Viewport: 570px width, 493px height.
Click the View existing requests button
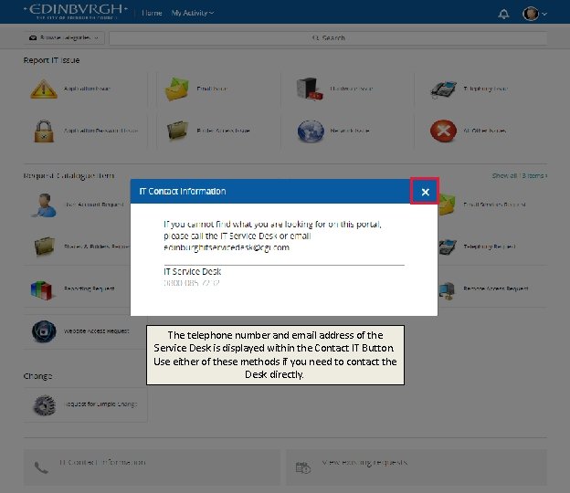[417, 467]
